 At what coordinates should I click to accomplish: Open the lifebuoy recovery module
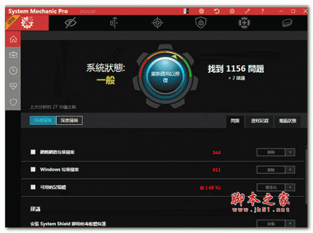[x=244, y=22]
